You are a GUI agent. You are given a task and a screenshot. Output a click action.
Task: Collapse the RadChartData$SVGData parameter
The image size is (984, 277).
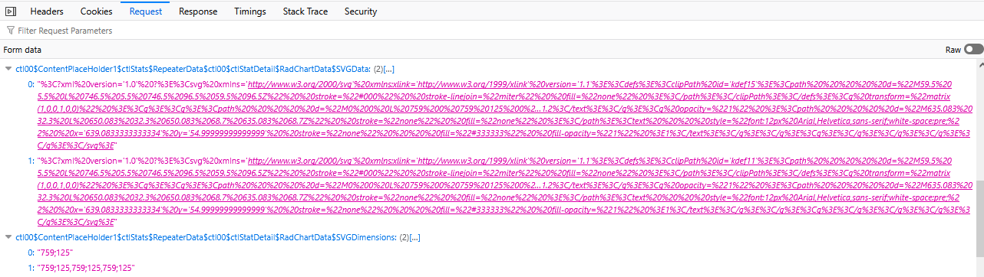(x=8, y=69)
